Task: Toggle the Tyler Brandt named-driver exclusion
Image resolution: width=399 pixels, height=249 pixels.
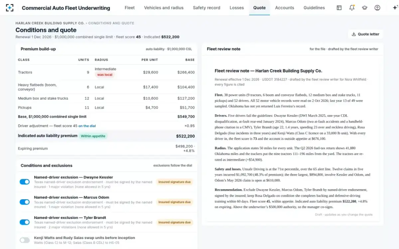Action: click(x=25, y=222)
